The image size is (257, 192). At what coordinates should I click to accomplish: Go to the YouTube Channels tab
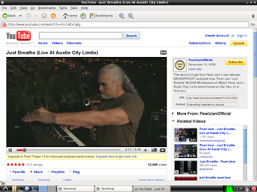74,43
